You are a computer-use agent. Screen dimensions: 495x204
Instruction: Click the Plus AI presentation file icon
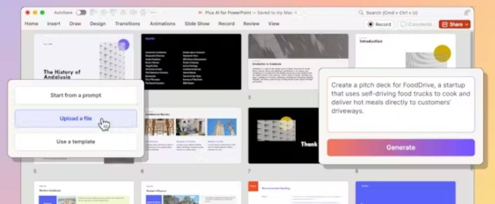click(x=200, y=13)
